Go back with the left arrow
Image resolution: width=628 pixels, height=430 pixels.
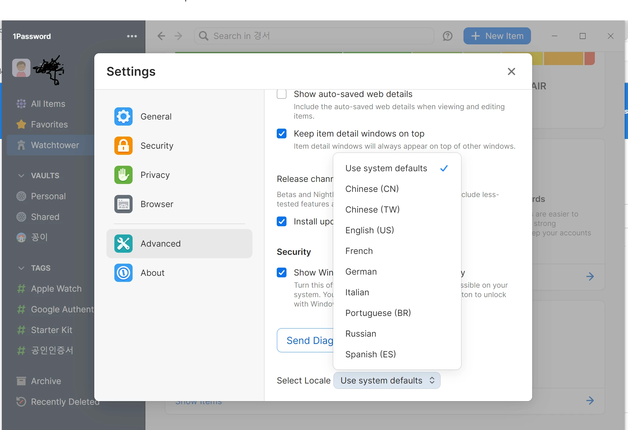tap(161, 36)
